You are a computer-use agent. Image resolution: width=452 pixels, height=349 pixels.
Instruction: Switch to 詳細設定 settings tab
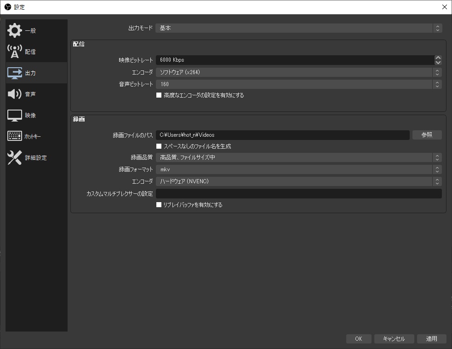36,157
